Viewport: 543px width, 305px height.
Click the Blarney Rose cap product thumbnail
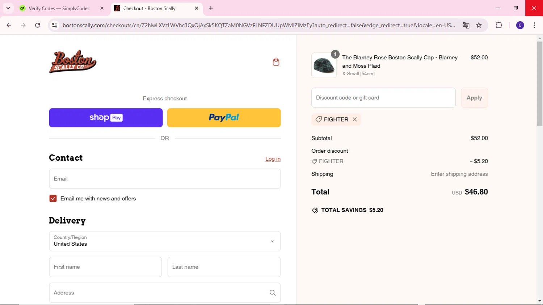tap(324, 65)
